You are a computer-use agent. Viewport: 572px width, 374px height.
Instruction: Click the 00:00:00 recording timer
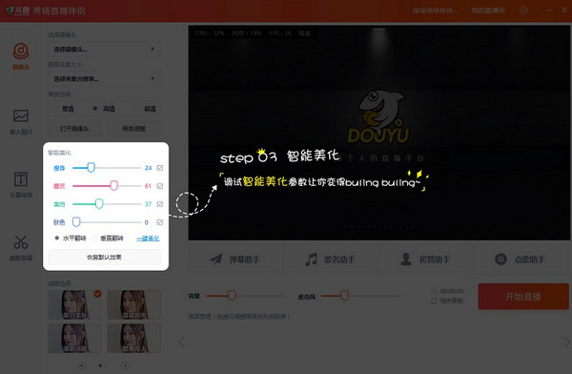pyautogui.click(x=452, y=291)
